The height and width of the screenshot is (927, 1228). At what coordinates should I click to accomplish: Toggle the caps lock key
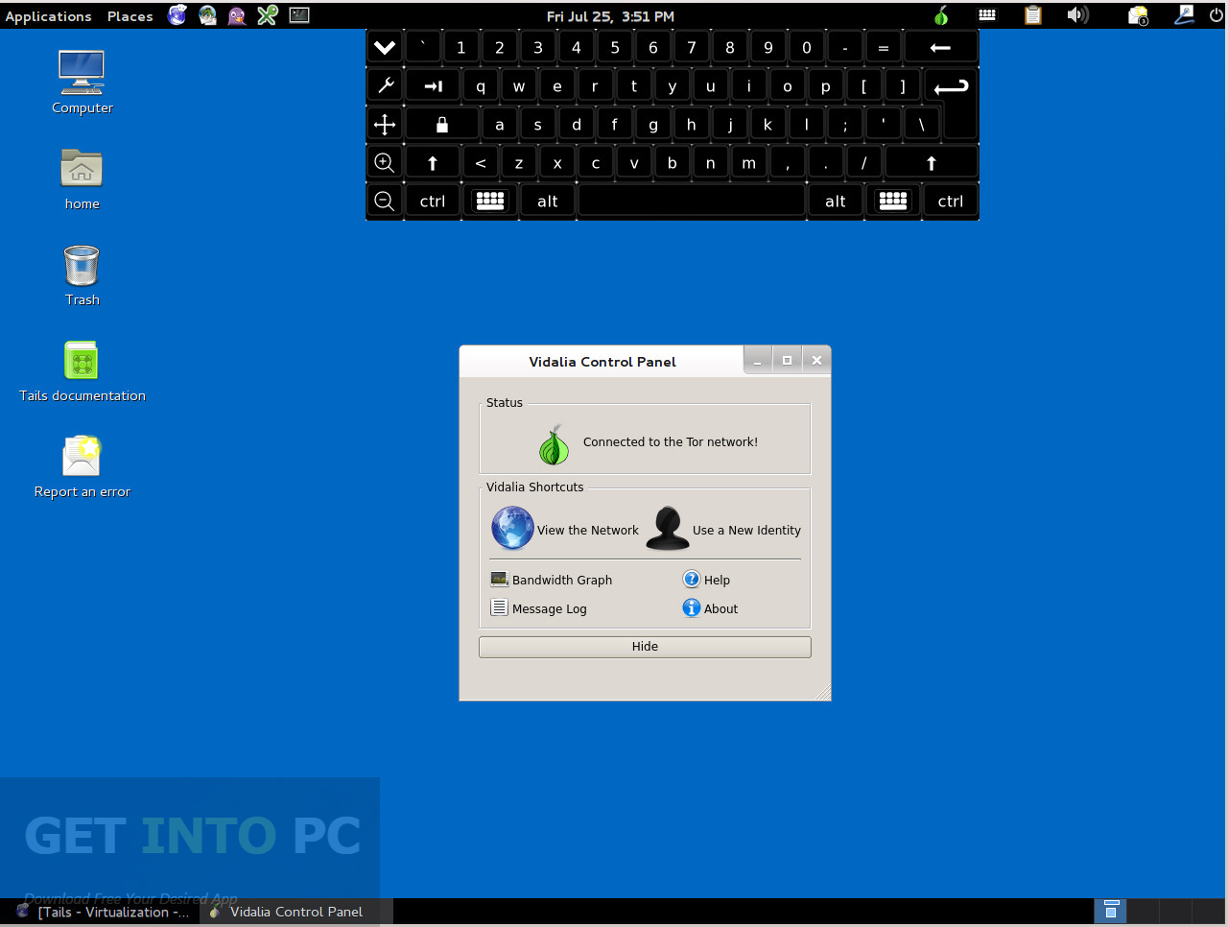tap(441, 124)
